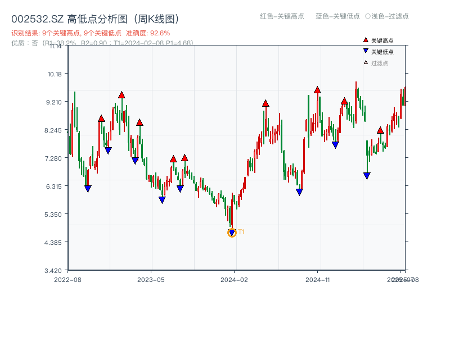Click the 7.280 y-axis price label
Image resolution: width=450 pixels, height=337 pixels.
(x=53, y=158)
